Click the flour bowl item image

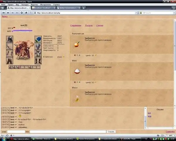pyautogui.click(x=77, y=71)
